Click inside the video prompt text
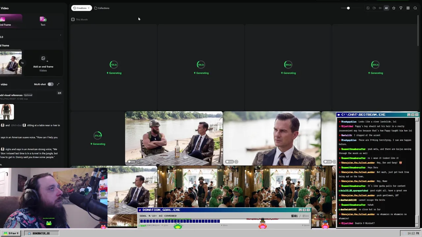Viewport: 422px width, 237px height. 30,145
